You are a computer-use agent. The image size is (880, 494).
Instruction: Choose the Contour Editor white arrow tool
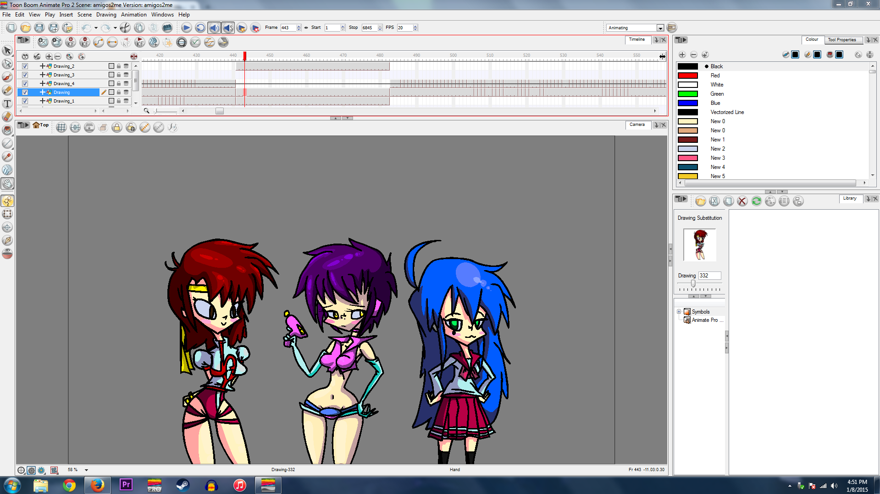click(x=7, y=64)
